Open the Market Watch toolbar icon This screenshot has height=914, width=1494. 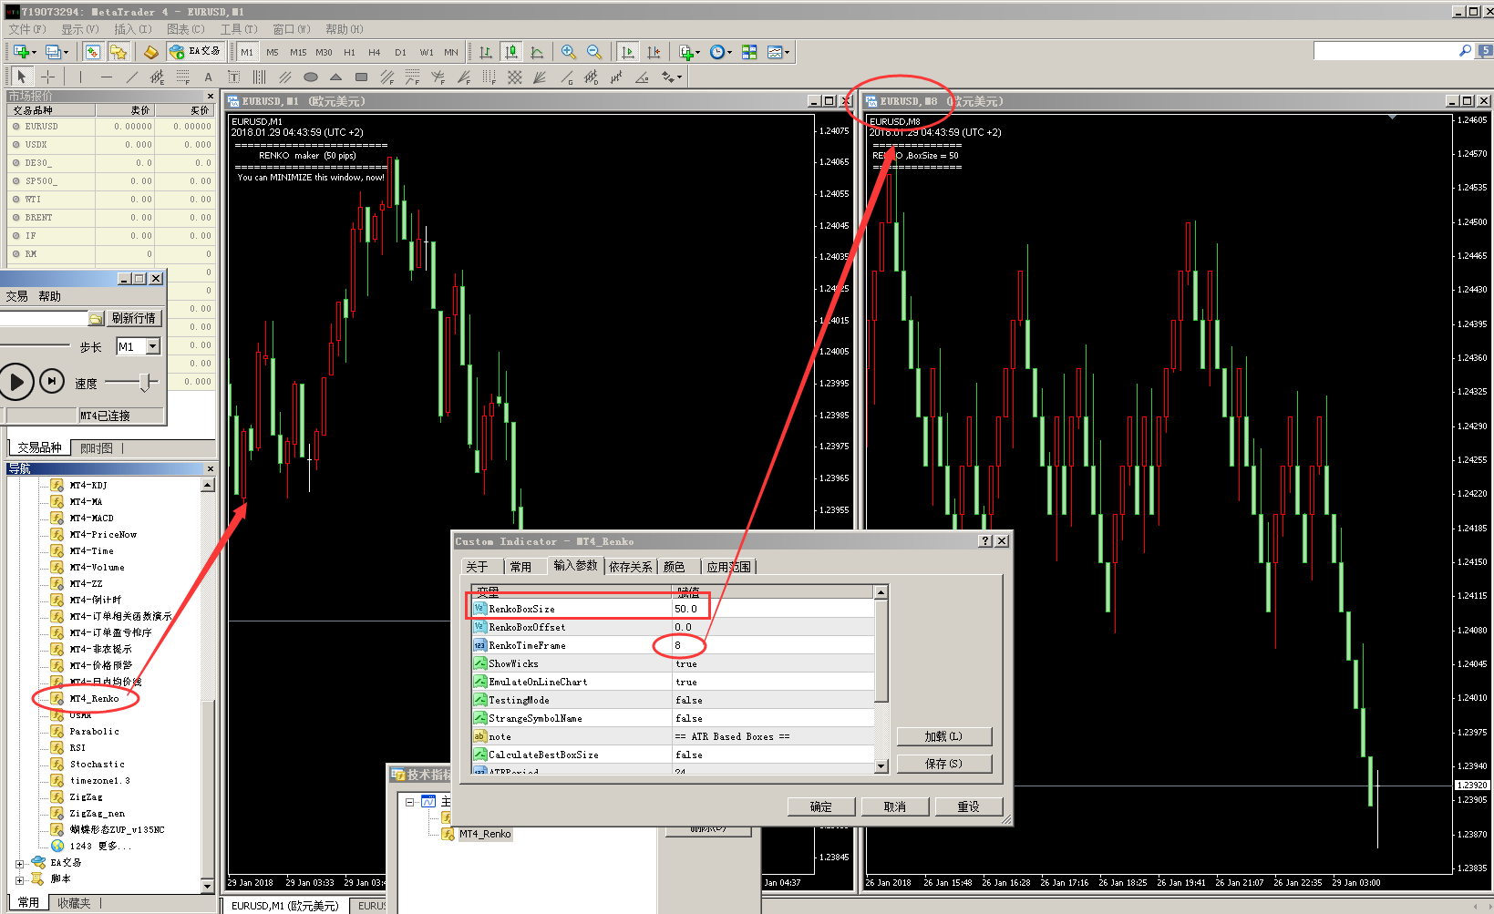92,52
